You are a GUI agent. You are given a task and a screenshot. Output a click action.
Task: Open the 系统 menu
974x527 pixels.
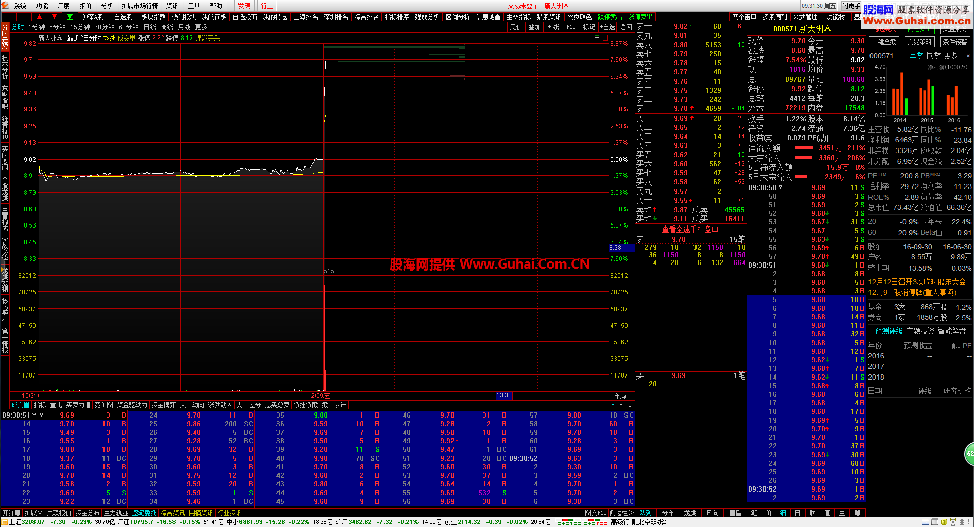20,6
